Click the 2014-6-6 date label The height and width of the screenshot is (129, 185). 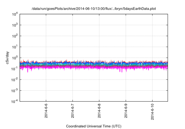[46, 111]
